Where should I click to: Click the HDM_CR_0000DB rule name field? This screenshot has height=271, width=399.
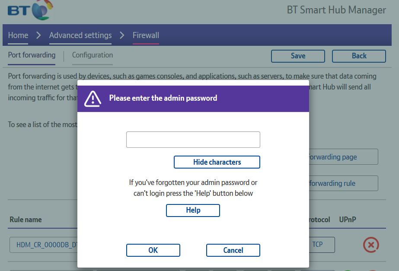click(x=43, y=245)
